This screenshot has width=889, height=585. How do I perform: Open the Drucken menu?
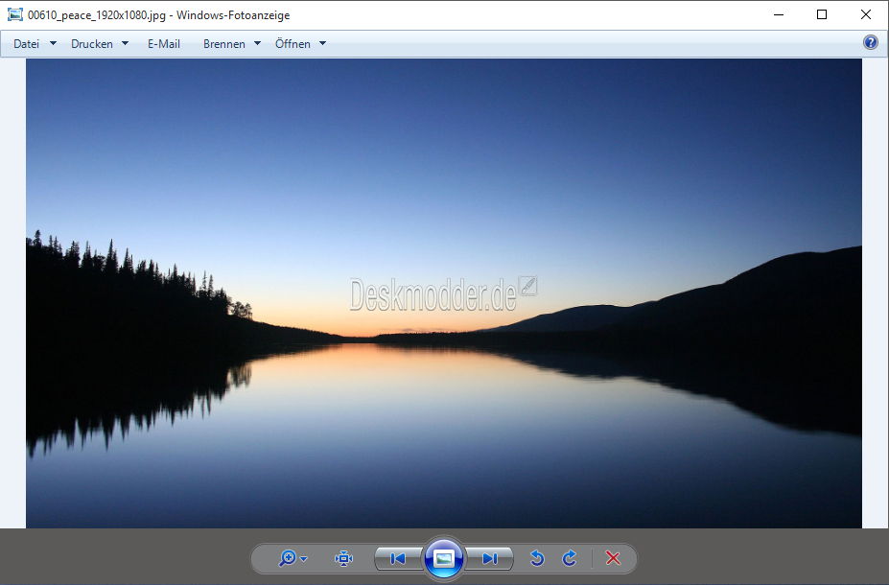[92, 44]
